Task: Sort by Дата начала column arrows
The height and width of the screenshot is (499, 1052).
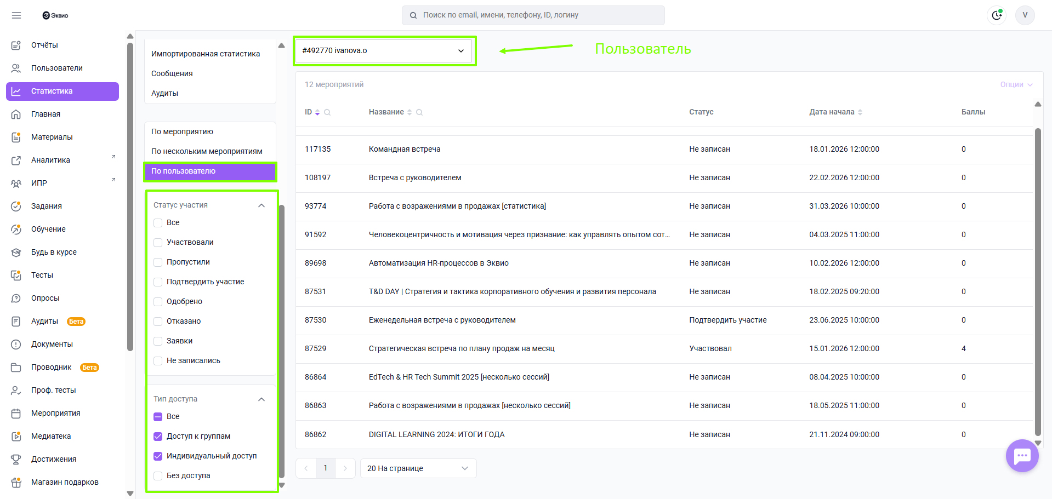Action: point(860,112)
